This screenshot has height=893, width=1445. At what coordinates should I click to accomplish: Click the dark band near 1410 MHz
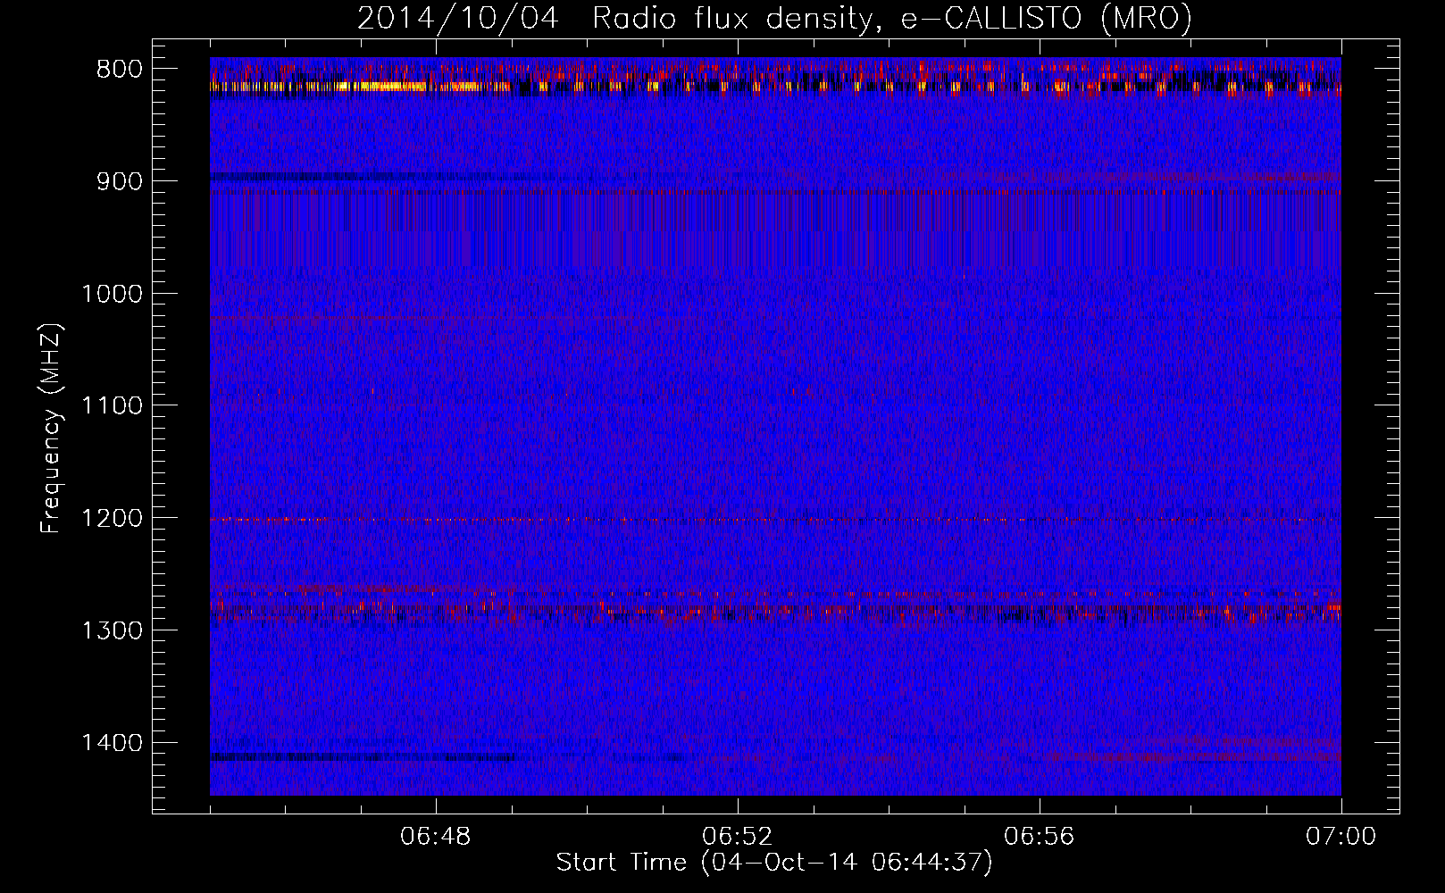[x=362, y=757]
